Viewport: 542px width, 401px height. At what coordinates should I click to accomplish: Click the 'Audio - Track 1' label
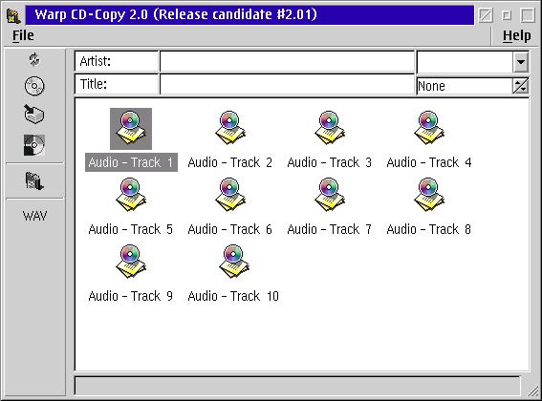(131, 162)
